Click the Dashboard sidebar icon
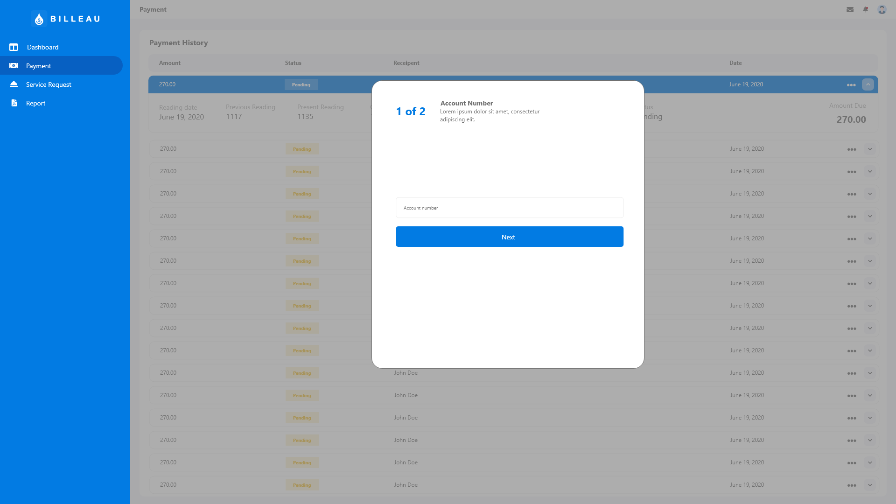Image resolution: width=896 pixels, height=504 pixels. tap(14, 47)
